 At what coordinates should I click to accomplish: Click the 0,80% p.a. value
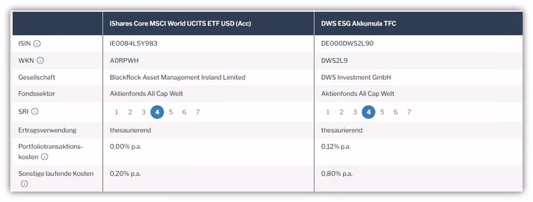click(x=337, y=174)
